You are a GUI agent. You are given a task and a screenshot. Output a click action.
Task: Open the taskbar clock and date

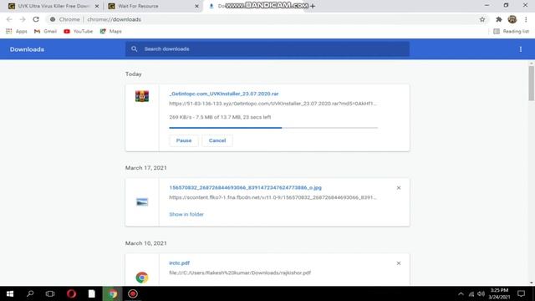[x=499, y=293]
